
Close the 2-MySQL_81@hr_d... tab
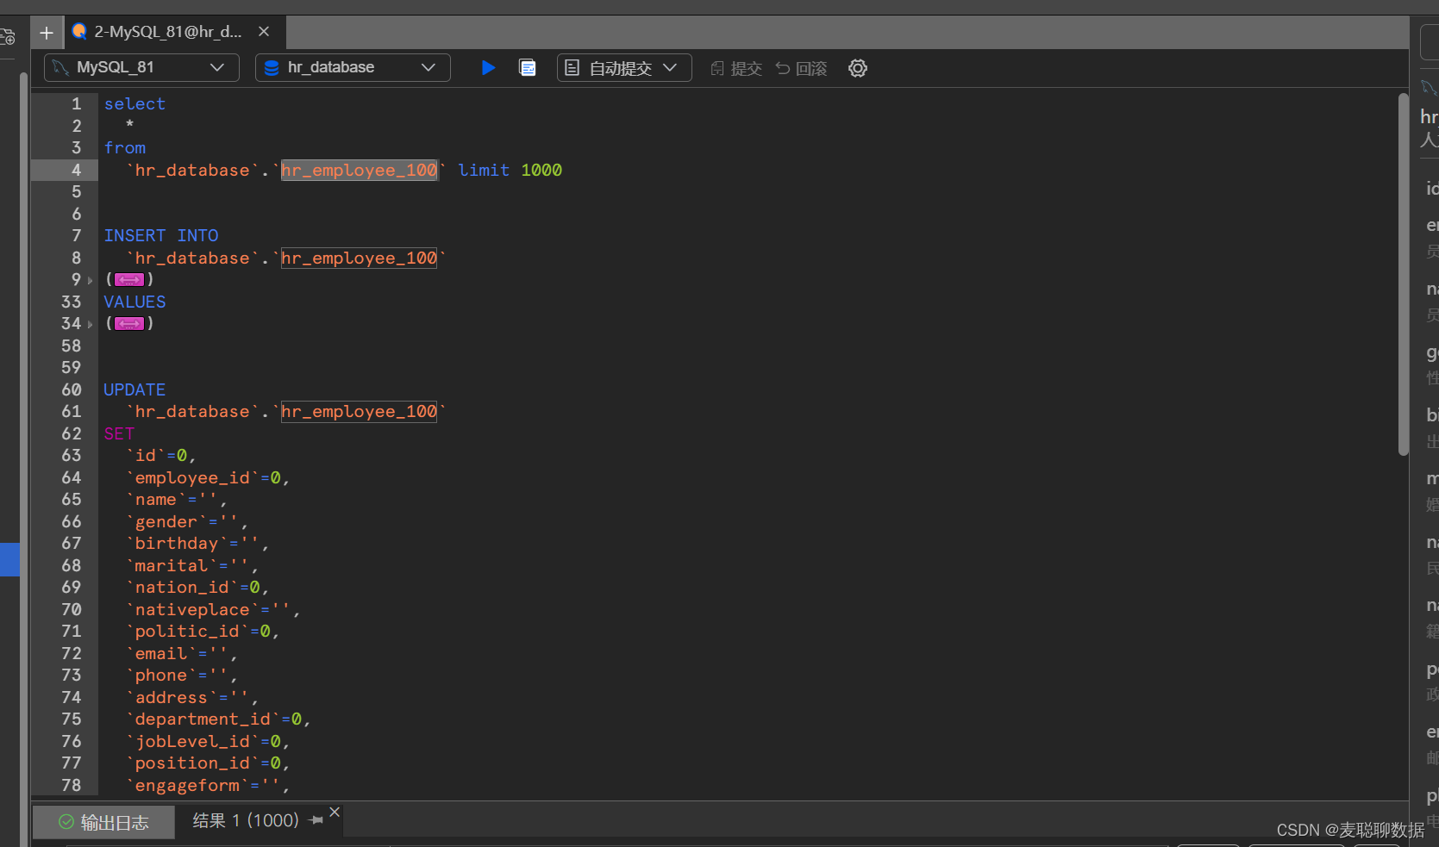click(264, 32)
